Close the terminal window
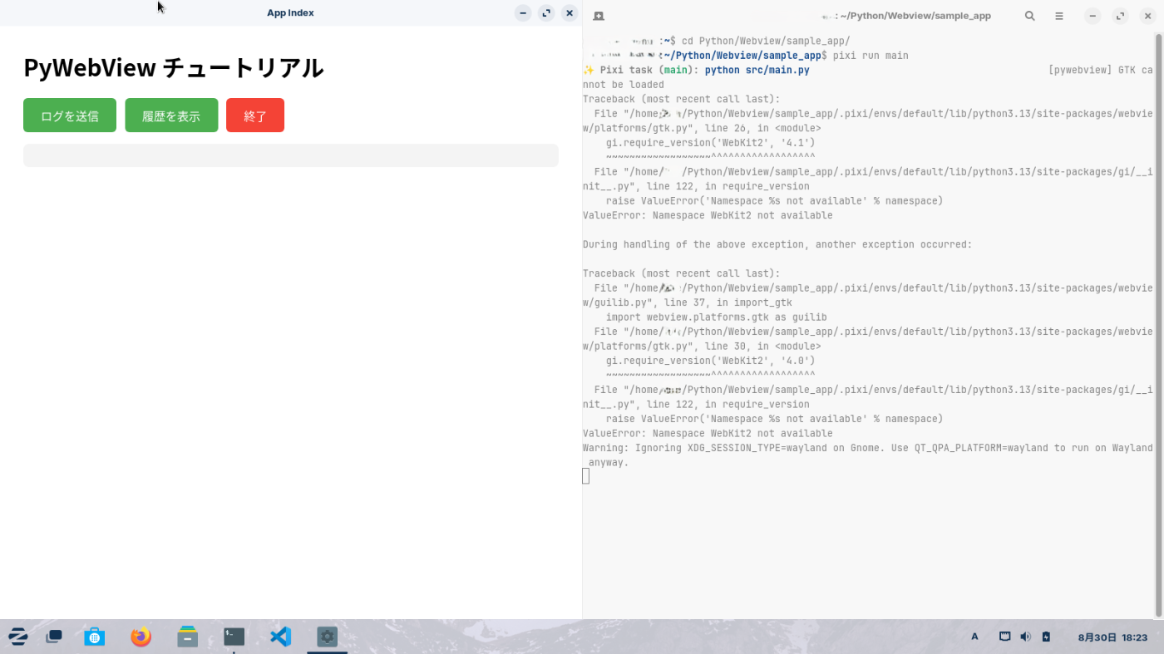 (1148, 16)
